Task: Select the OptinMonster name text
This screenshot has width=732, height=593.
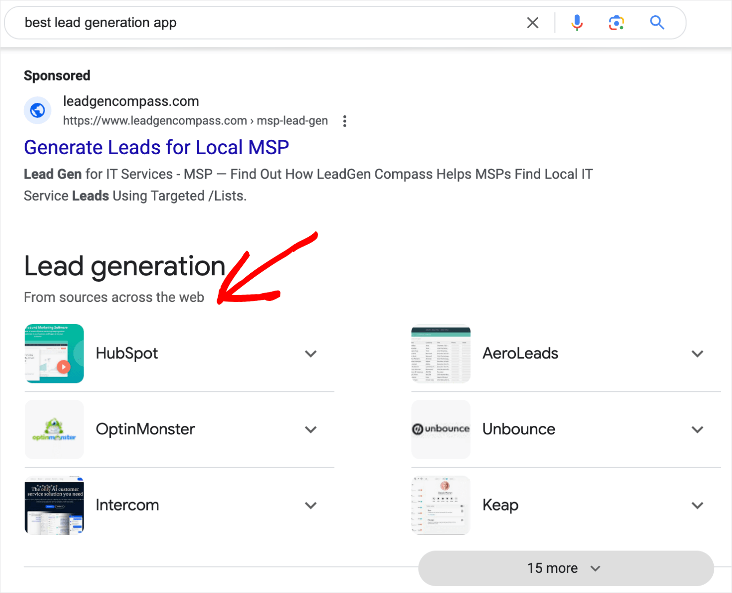Action: (x=145, y=429)
